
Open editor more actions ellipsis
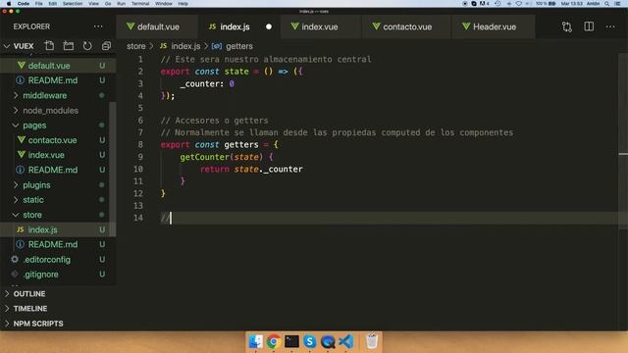click(x=610, y=26)
